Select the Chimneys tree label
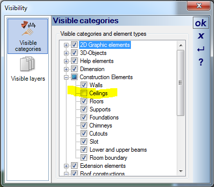Image resolution: width=214 pixels, height=187 pixels. pyautogui.click(x=101, y=126)
